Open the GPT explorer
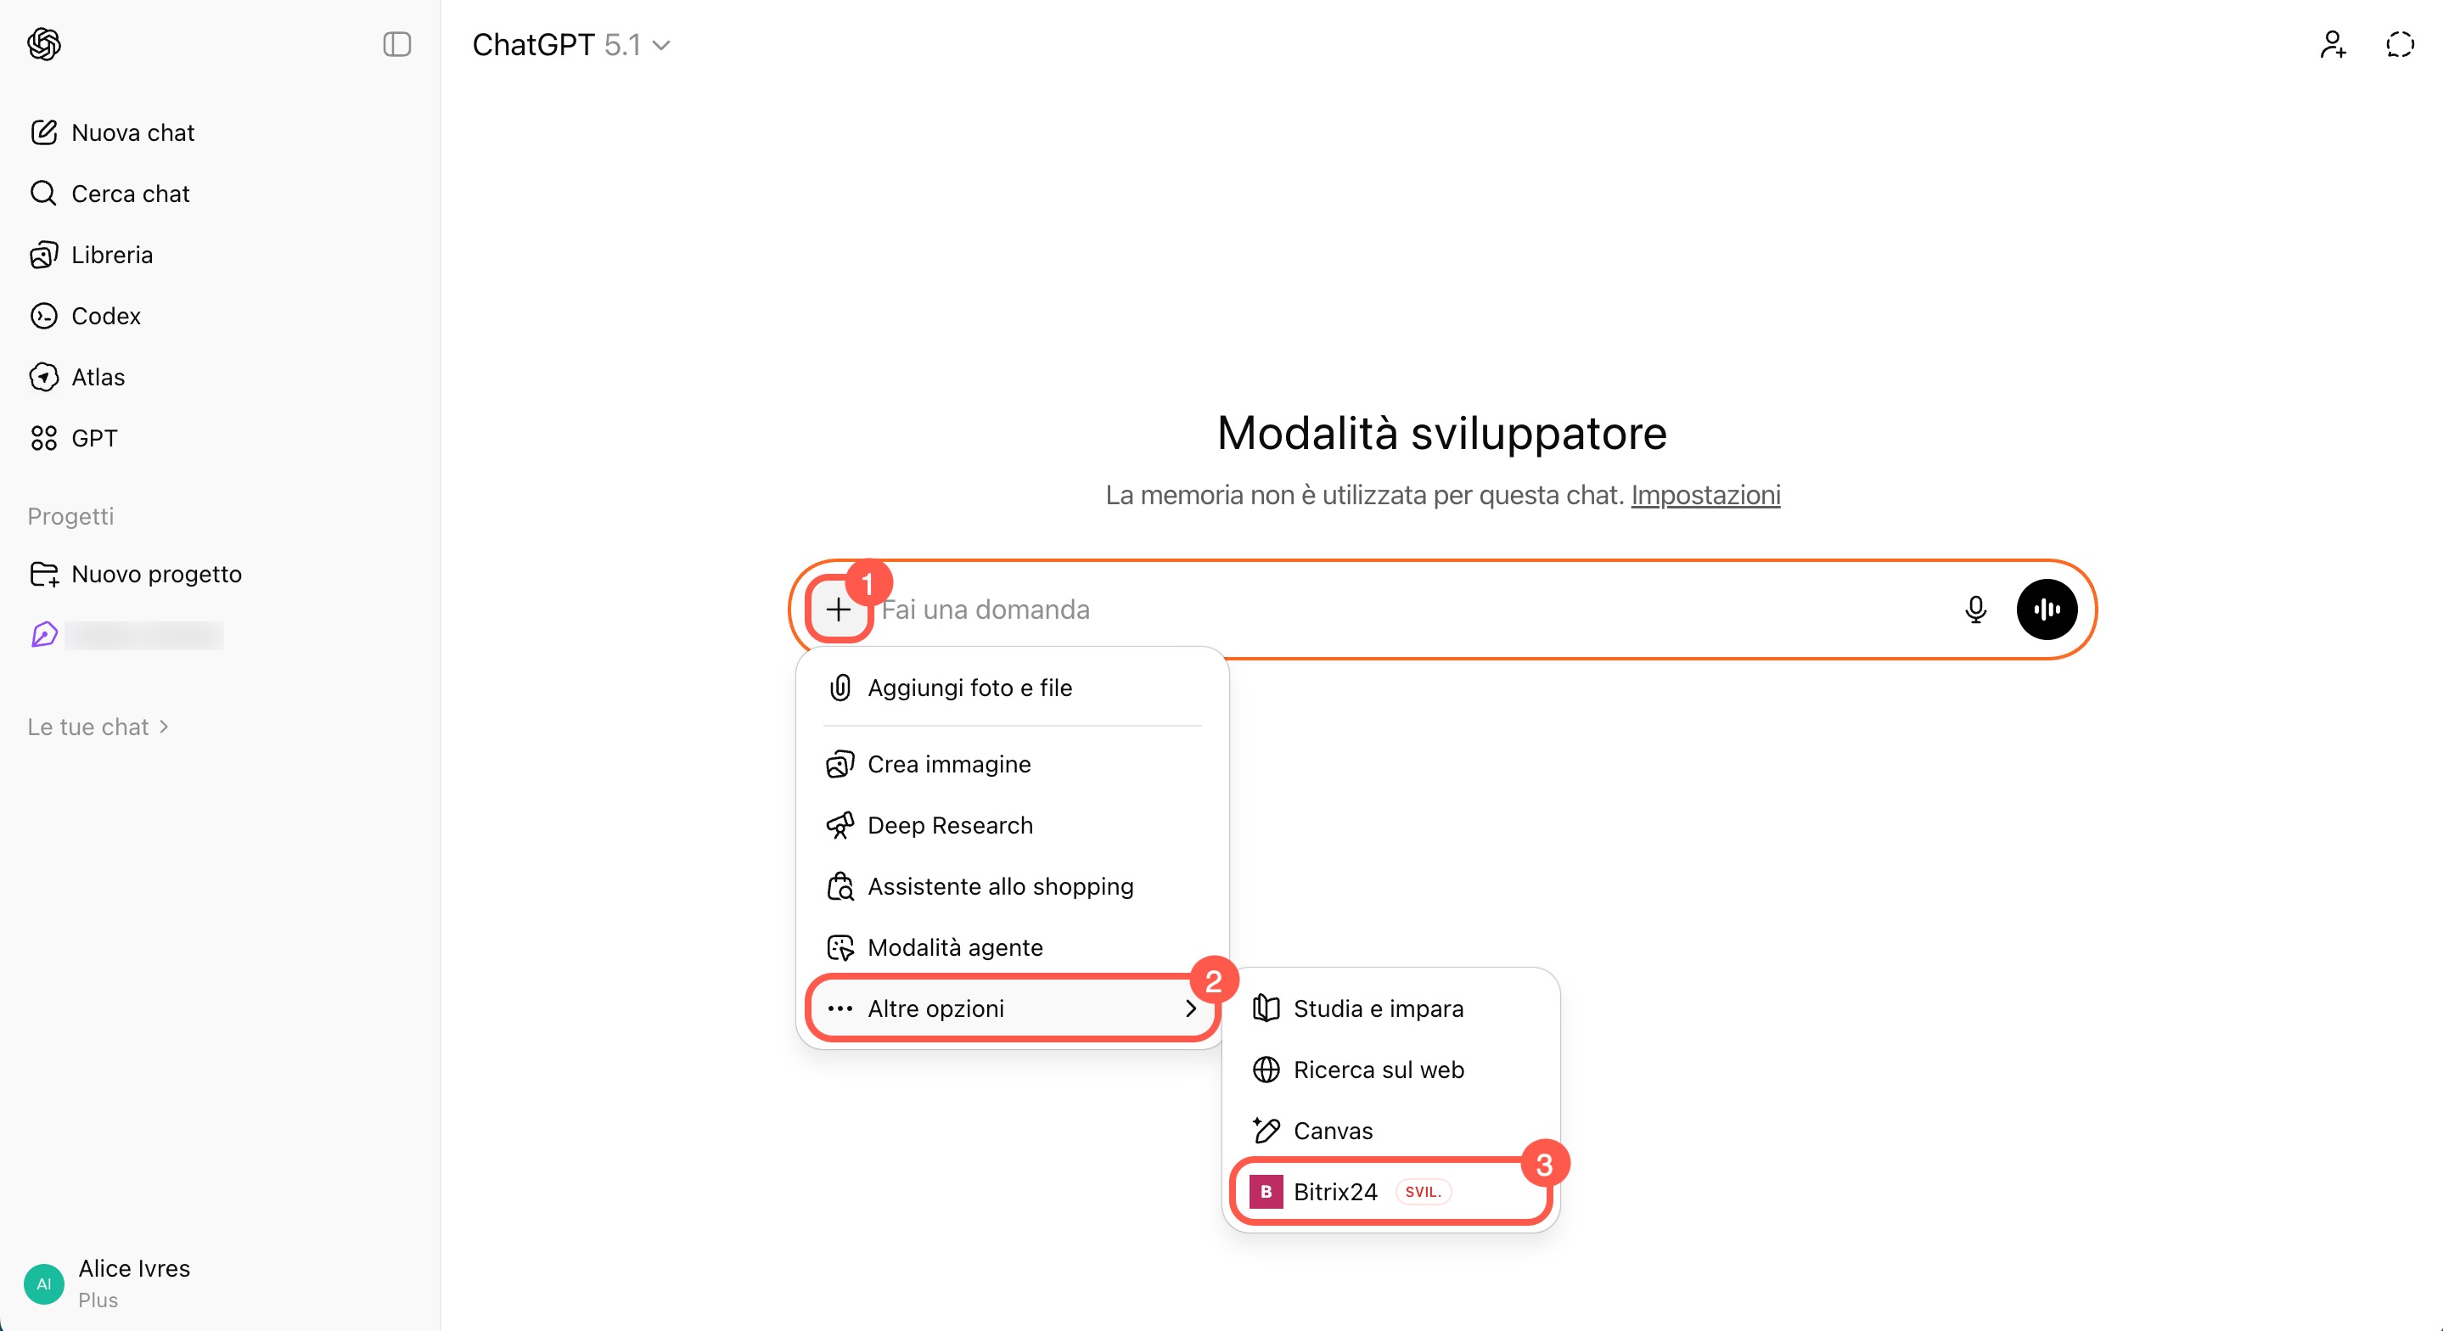 click(x=94, y=438)
